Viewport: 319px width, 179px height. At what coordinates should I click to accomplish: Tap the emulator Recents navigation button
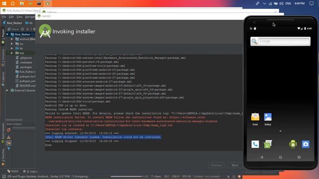click(299, 157)
